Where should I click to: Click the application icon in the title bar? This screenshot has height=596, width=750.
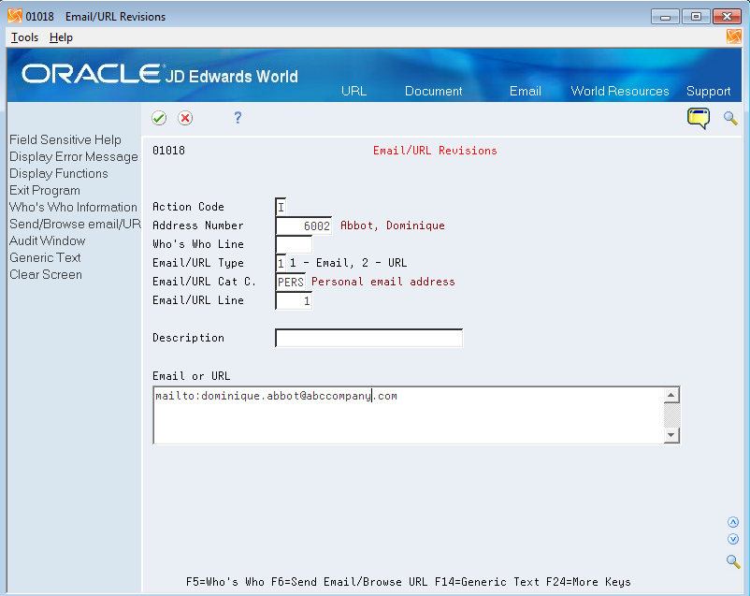[15, 16]
